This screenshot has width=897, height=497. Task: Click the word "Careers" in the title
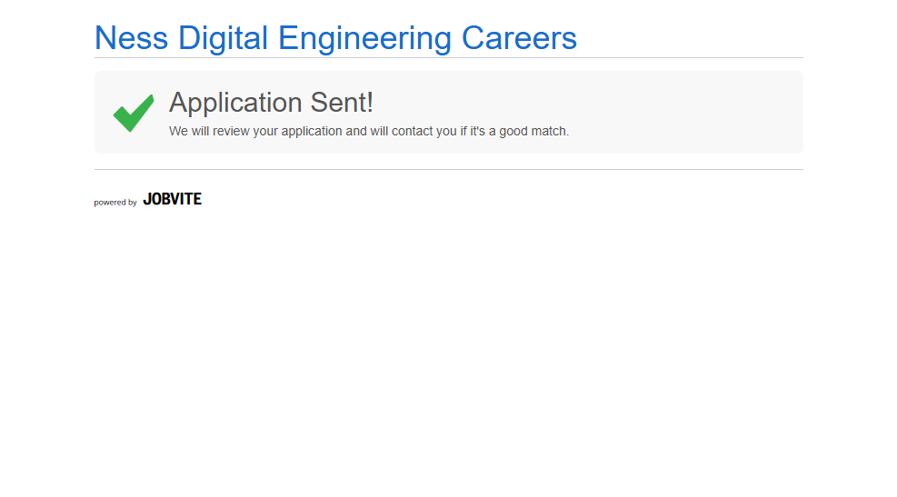[x=519, y=38]
